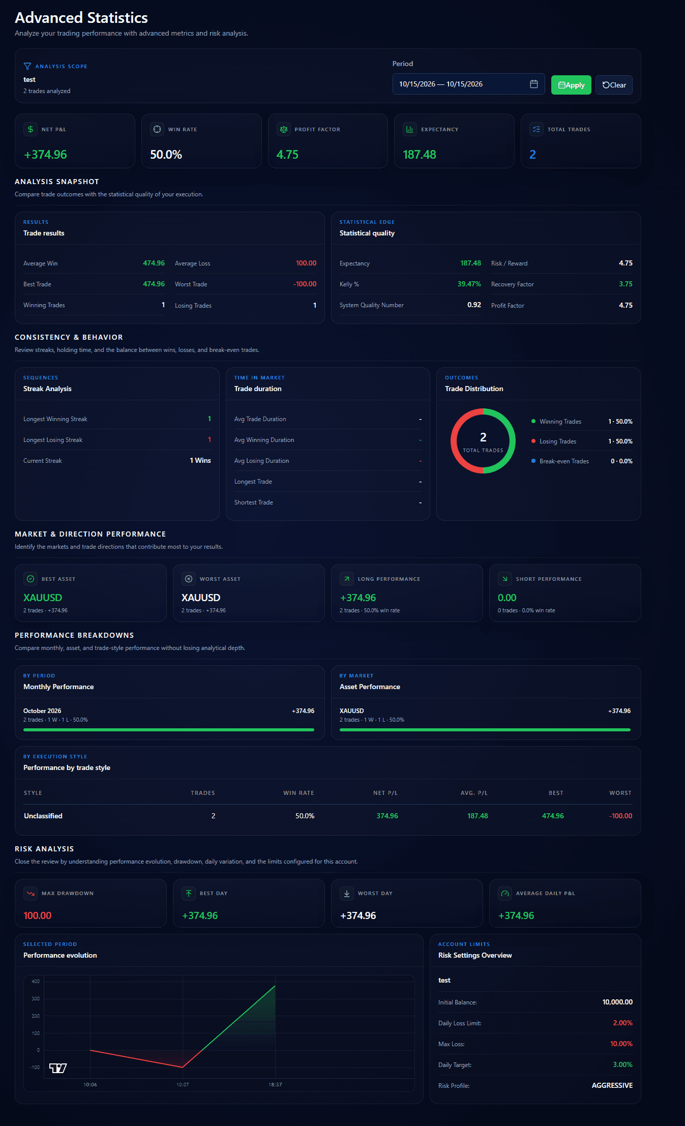This screenshot has height=1126, width=685.
Task: Select the Unclassified style row
Action: 328,816
